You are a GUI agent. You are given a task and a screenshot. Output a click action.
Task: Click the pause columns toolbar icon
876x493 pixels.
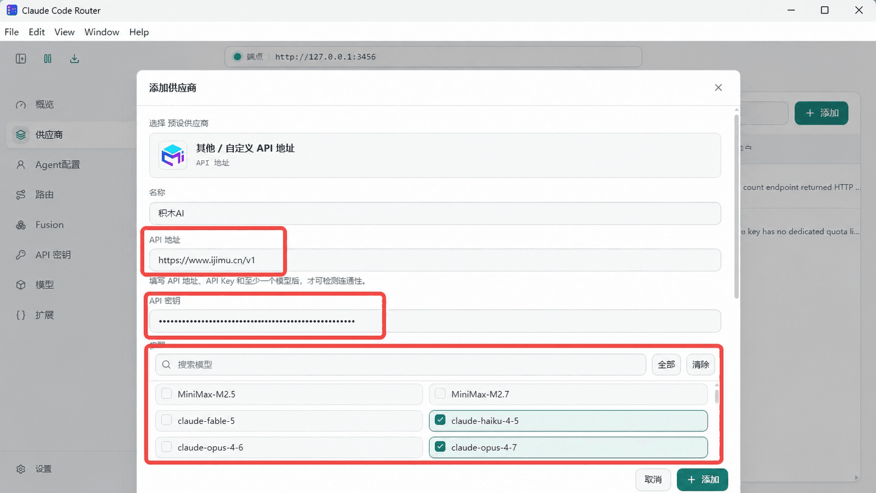tap(48, 59)
